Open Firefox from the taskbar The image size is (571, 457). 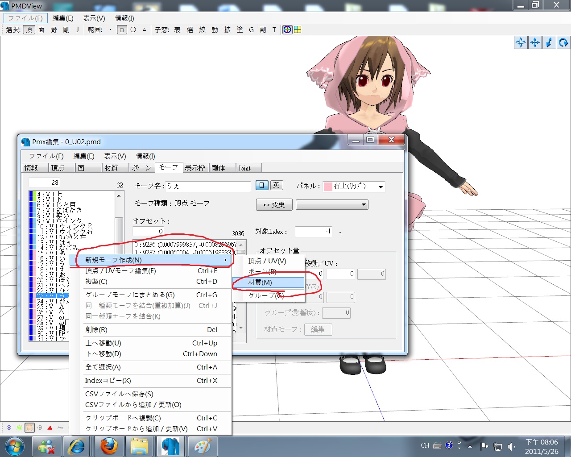[108, 446]
